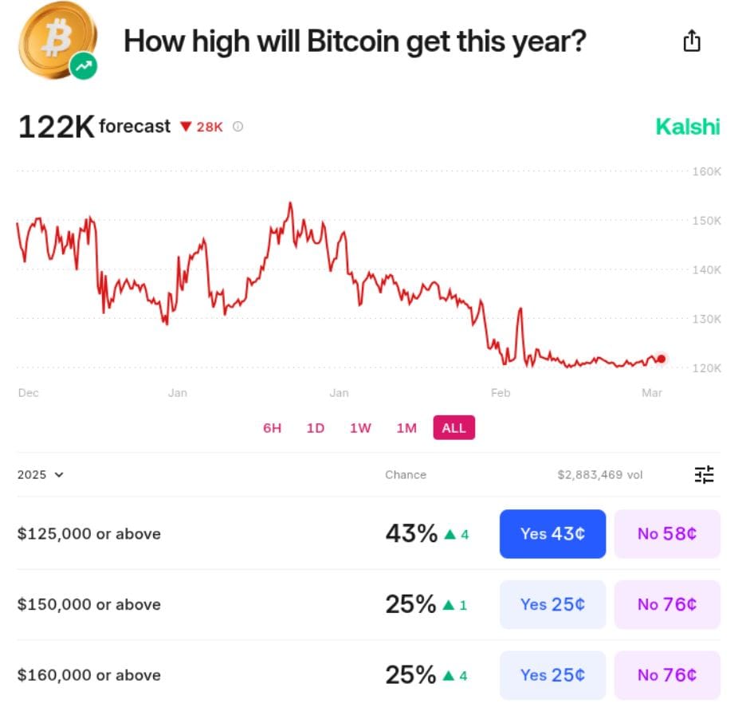The width and height of the screenshot is (754, 707).
Task: Open the 1D timeframe selector
Action: tap(315, 427)
